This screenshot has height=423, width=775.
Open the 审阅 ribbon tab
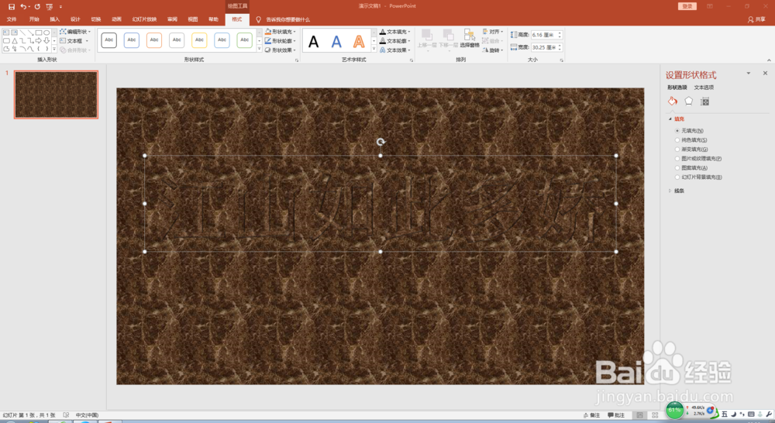tap(172, 19)
